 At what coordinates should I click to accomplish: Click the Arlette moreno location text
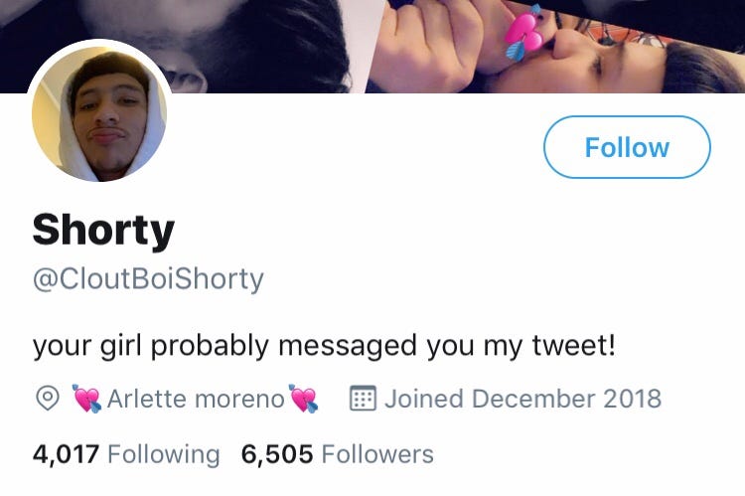pyautogui.click(x=196, y=399)
